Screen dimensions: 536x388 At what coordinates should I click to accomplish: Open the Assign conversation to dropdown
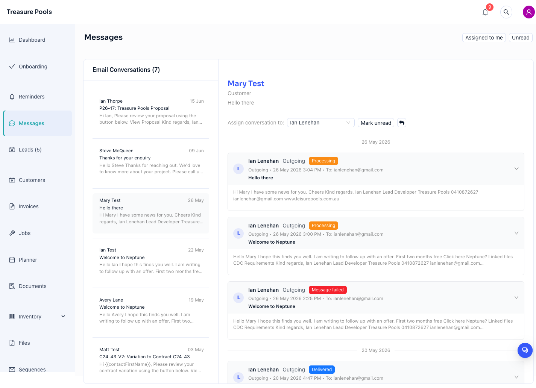click(x=320, y=123)
